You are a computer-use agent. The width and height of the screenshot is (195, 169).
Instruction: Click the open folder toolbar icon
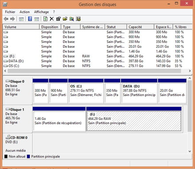tap(65, 19)
